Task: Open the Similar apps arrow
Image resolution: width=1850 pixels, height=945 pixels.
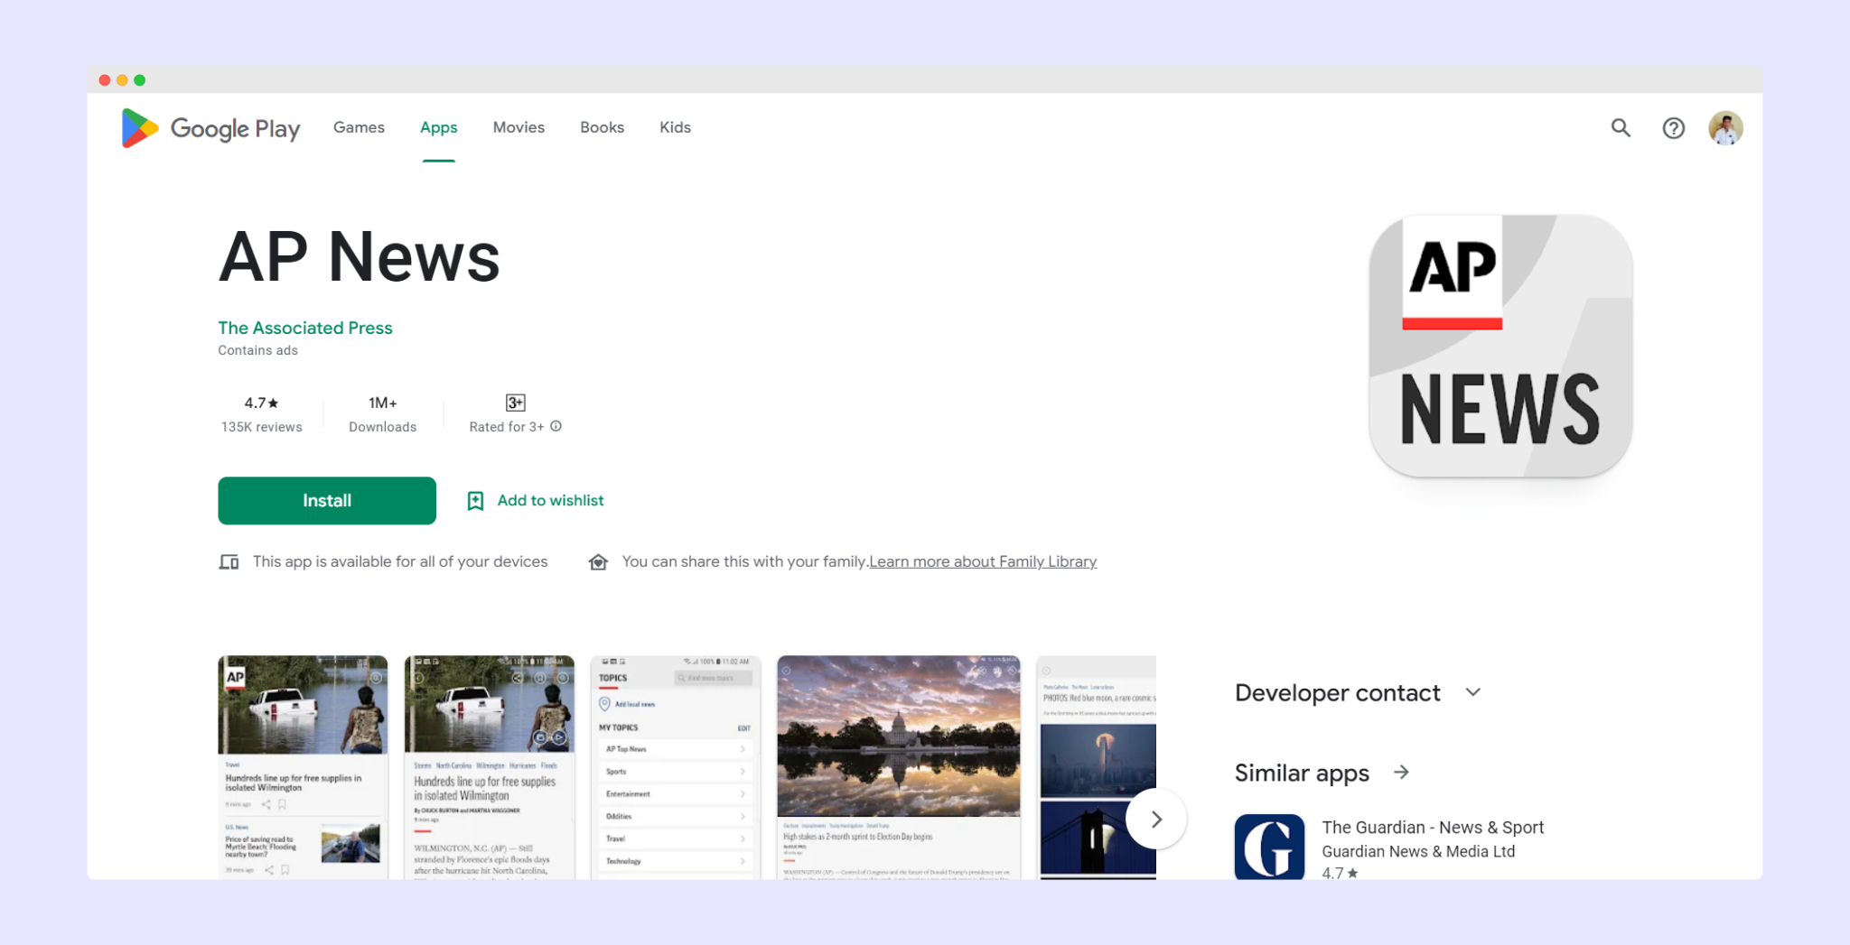Action: click(1401, 773)
